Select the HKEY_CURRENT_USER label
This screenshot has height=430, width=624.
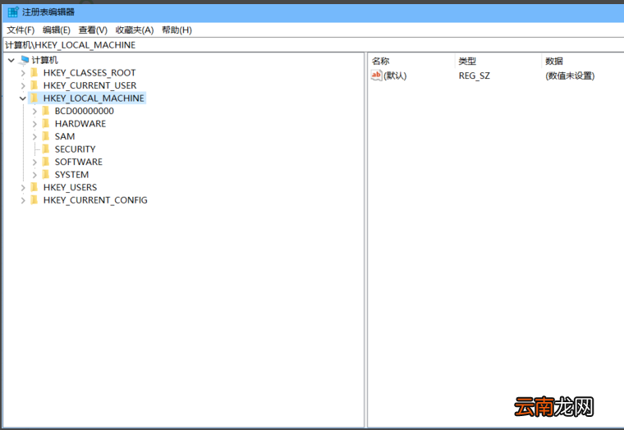[x=90, y=85]
